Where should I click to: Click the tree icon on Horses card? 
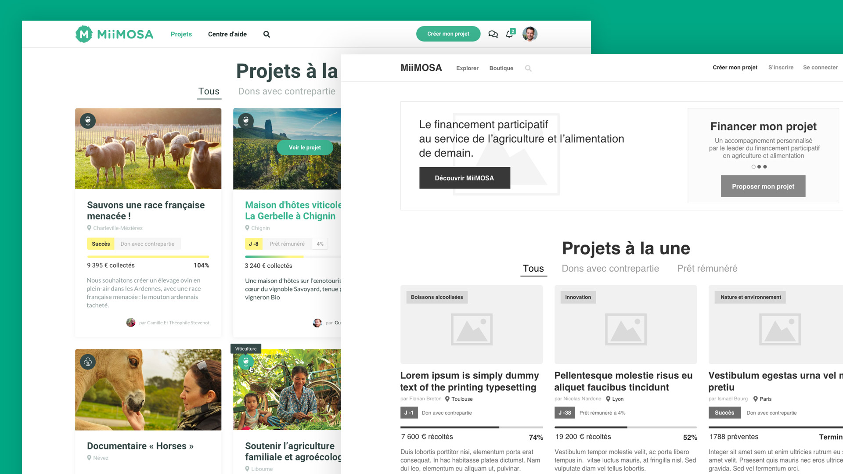(x=88, y=362)
